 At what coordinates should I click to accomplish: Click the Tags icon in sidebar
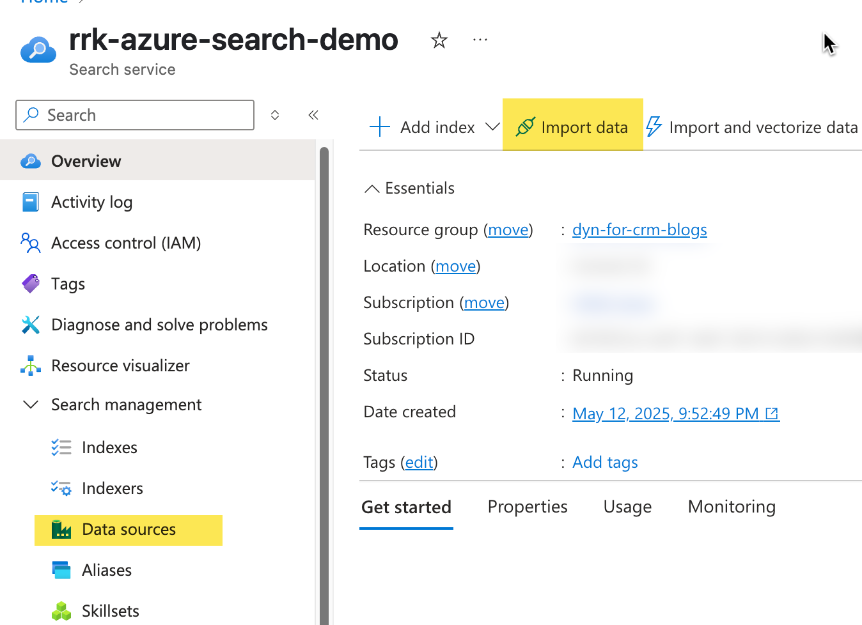(30, 284)
